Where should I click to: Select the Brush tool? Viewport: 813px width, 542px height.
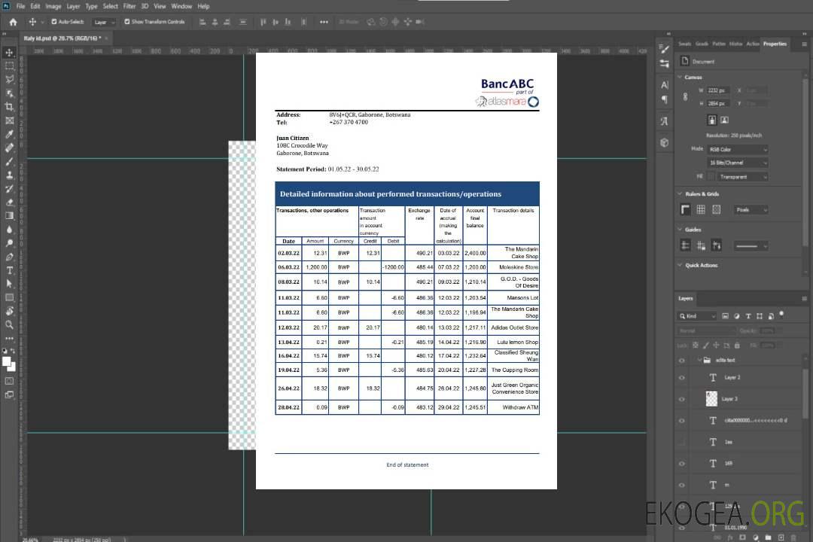pos(9,161)
